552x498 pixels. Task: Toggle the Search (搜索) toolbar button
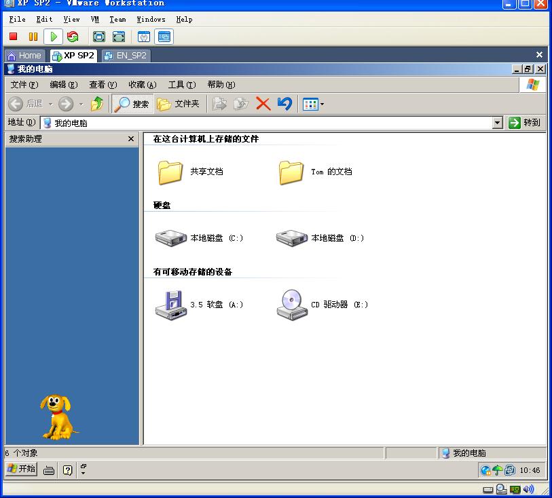(132, 104)
